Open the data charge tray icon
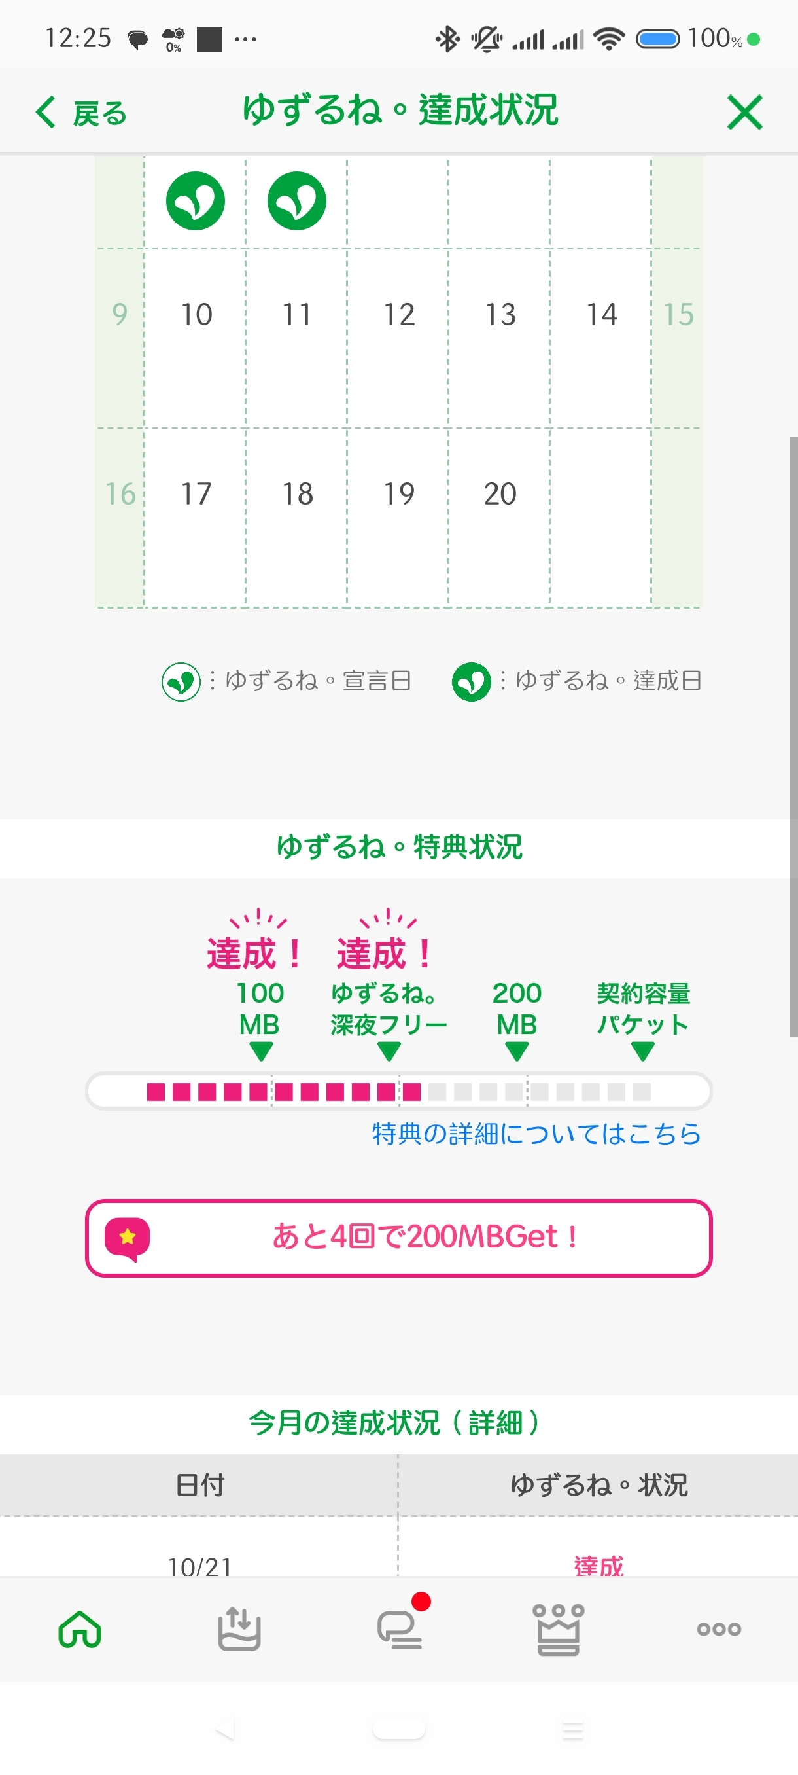This screenshot has width=798, height=1775. [x=239, y=1629]
